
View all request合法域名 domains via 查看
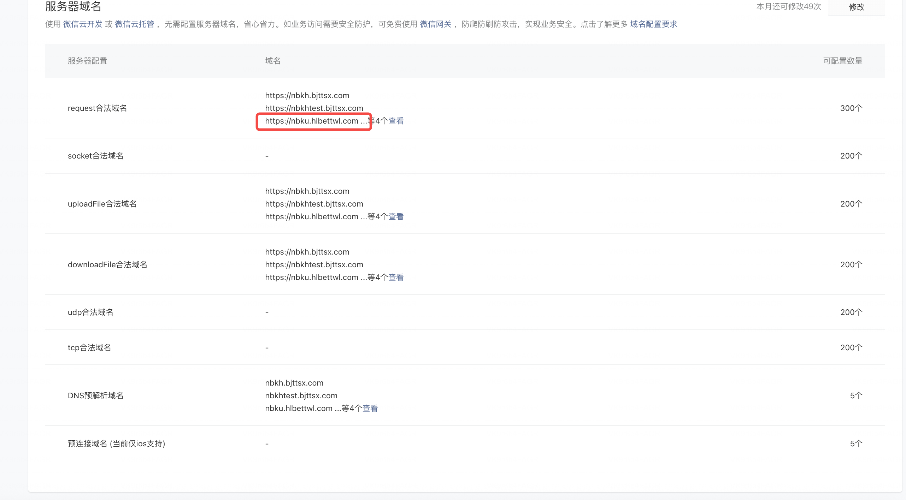(x=396, y=121)
